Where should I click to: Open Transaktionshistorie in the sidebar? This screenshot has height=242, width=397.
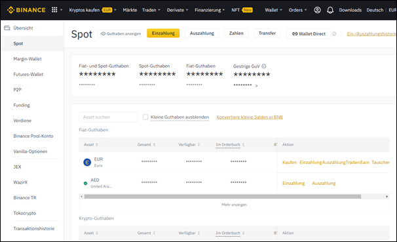point(34,229)
